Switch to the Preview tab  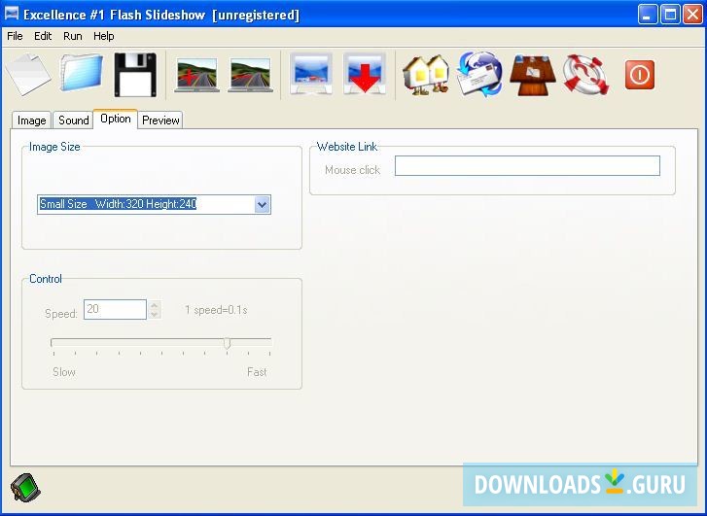click(x=160, y=120)
